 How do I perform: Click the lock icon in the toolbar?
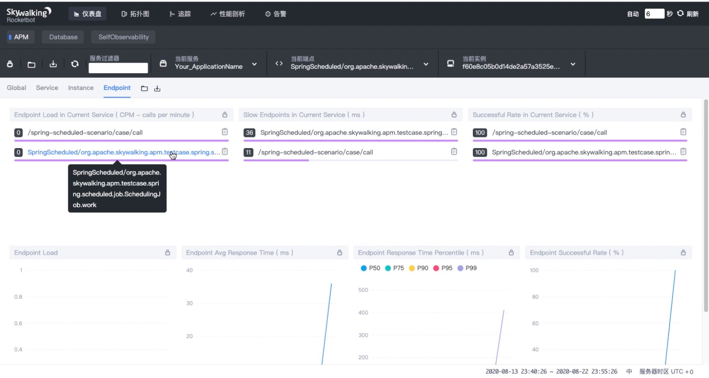(x=10, y=64)
